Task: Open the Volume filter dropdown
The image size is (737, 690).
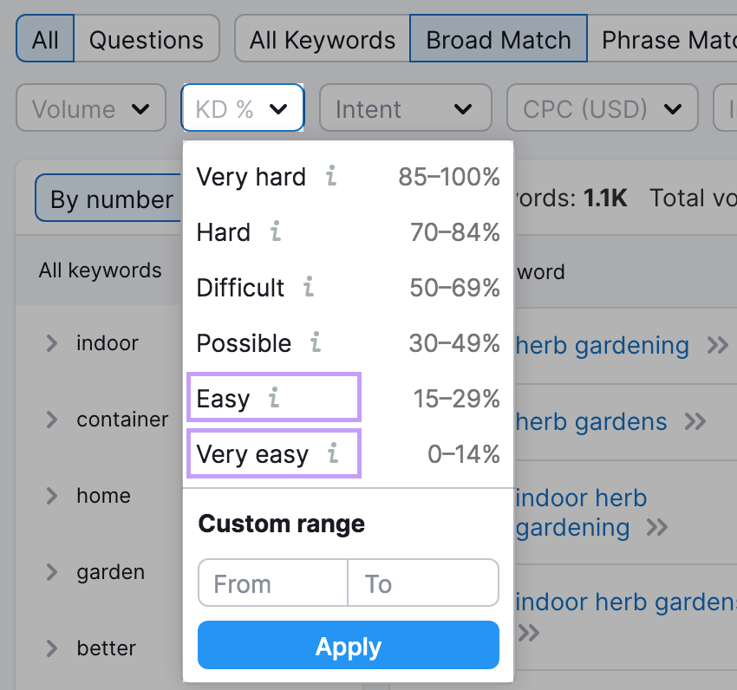Action: [90, 107]
